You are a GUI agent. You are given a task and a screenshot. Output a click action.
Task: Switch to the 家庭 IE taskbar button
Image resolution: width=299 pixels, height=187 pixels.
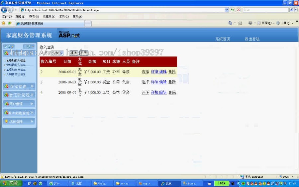(169, 184)
